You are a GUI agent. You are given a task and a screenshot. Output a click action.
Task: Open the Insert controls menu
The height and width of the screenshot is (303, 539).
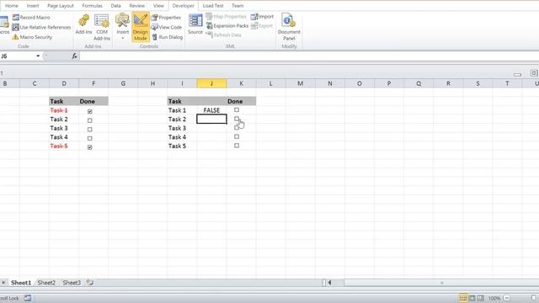pos(122,27)
